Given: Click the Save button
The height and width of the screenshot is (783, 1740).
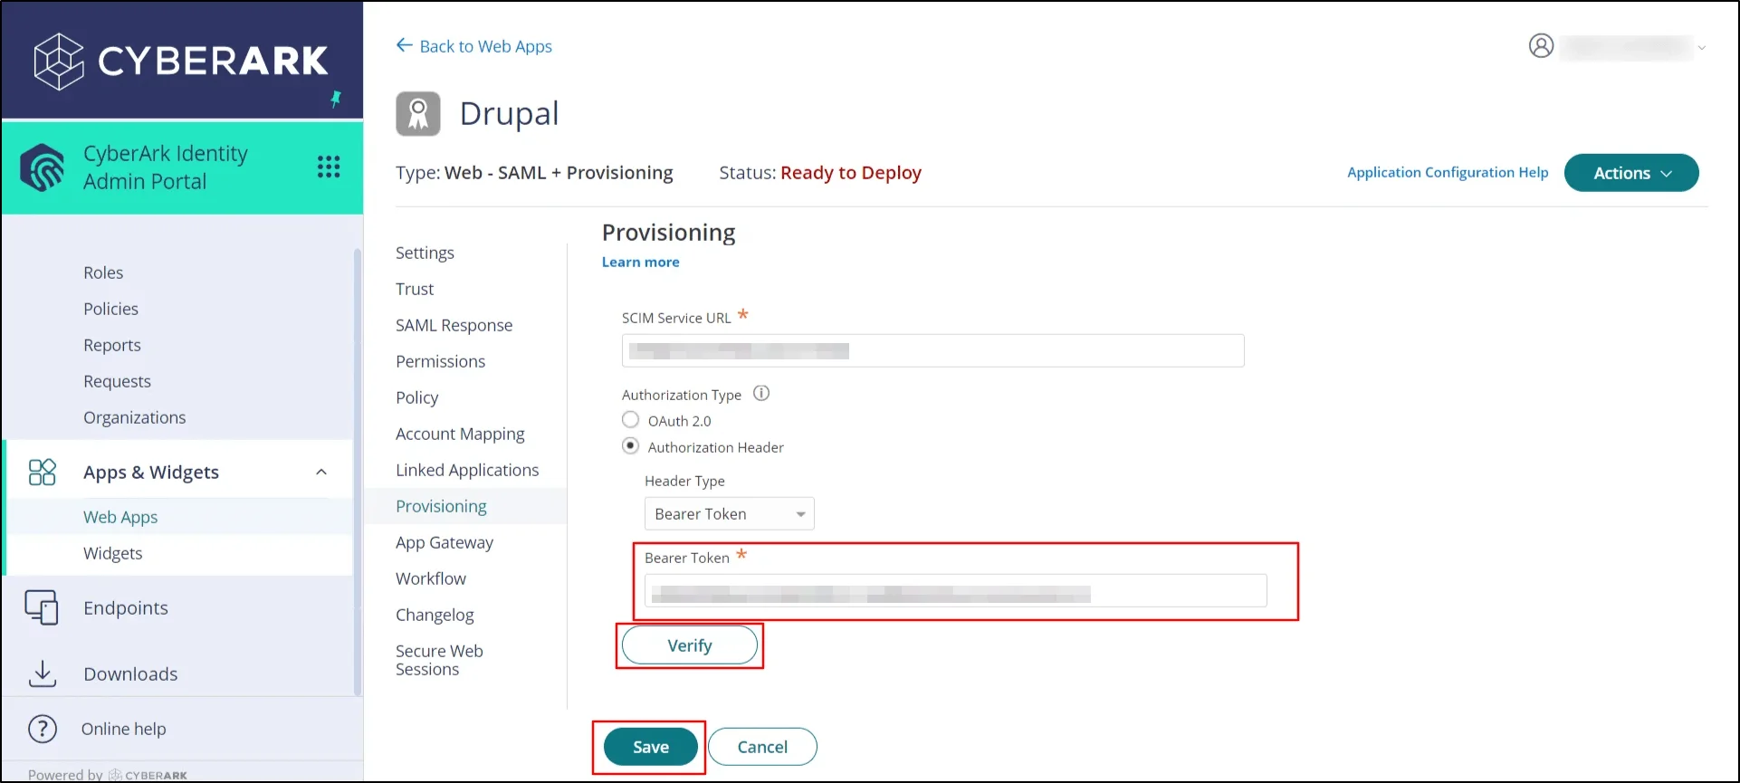Looking at the screenshot, I should (651, 747).
